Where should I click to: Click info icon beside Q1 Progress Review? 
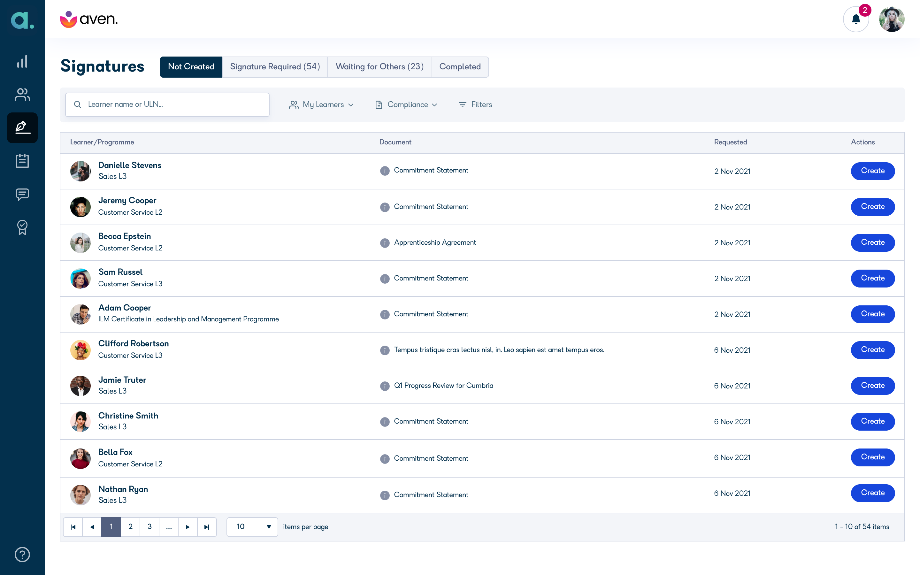pos(385,386)
